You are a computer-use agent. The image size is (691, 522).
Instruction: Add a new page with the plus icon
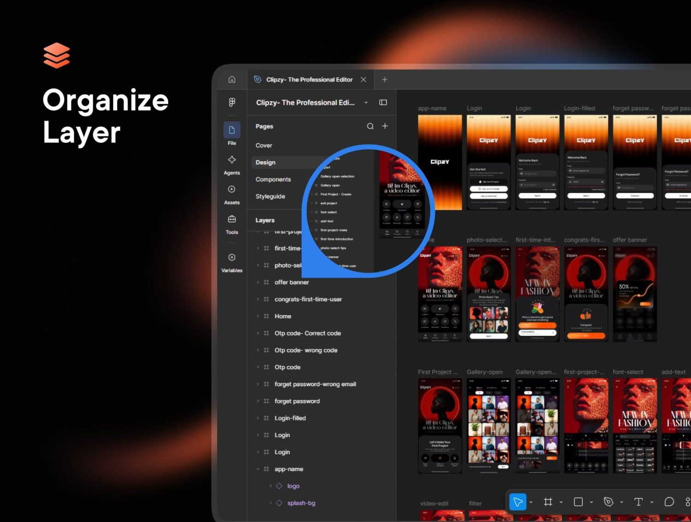(x=385, y=126)
